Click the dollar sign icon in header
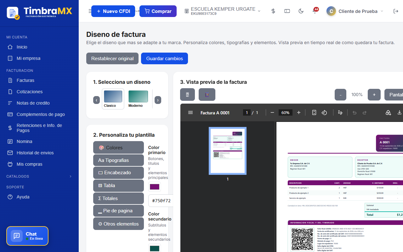This screenshot has width=403, height=252. 273,11
